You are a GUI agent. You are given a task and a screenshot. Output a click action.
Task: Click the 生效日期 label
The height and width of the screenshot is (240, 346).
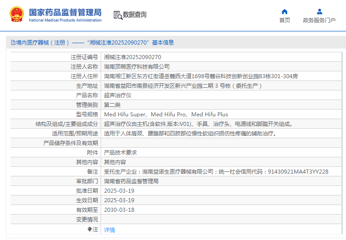(x=87, y=200)
